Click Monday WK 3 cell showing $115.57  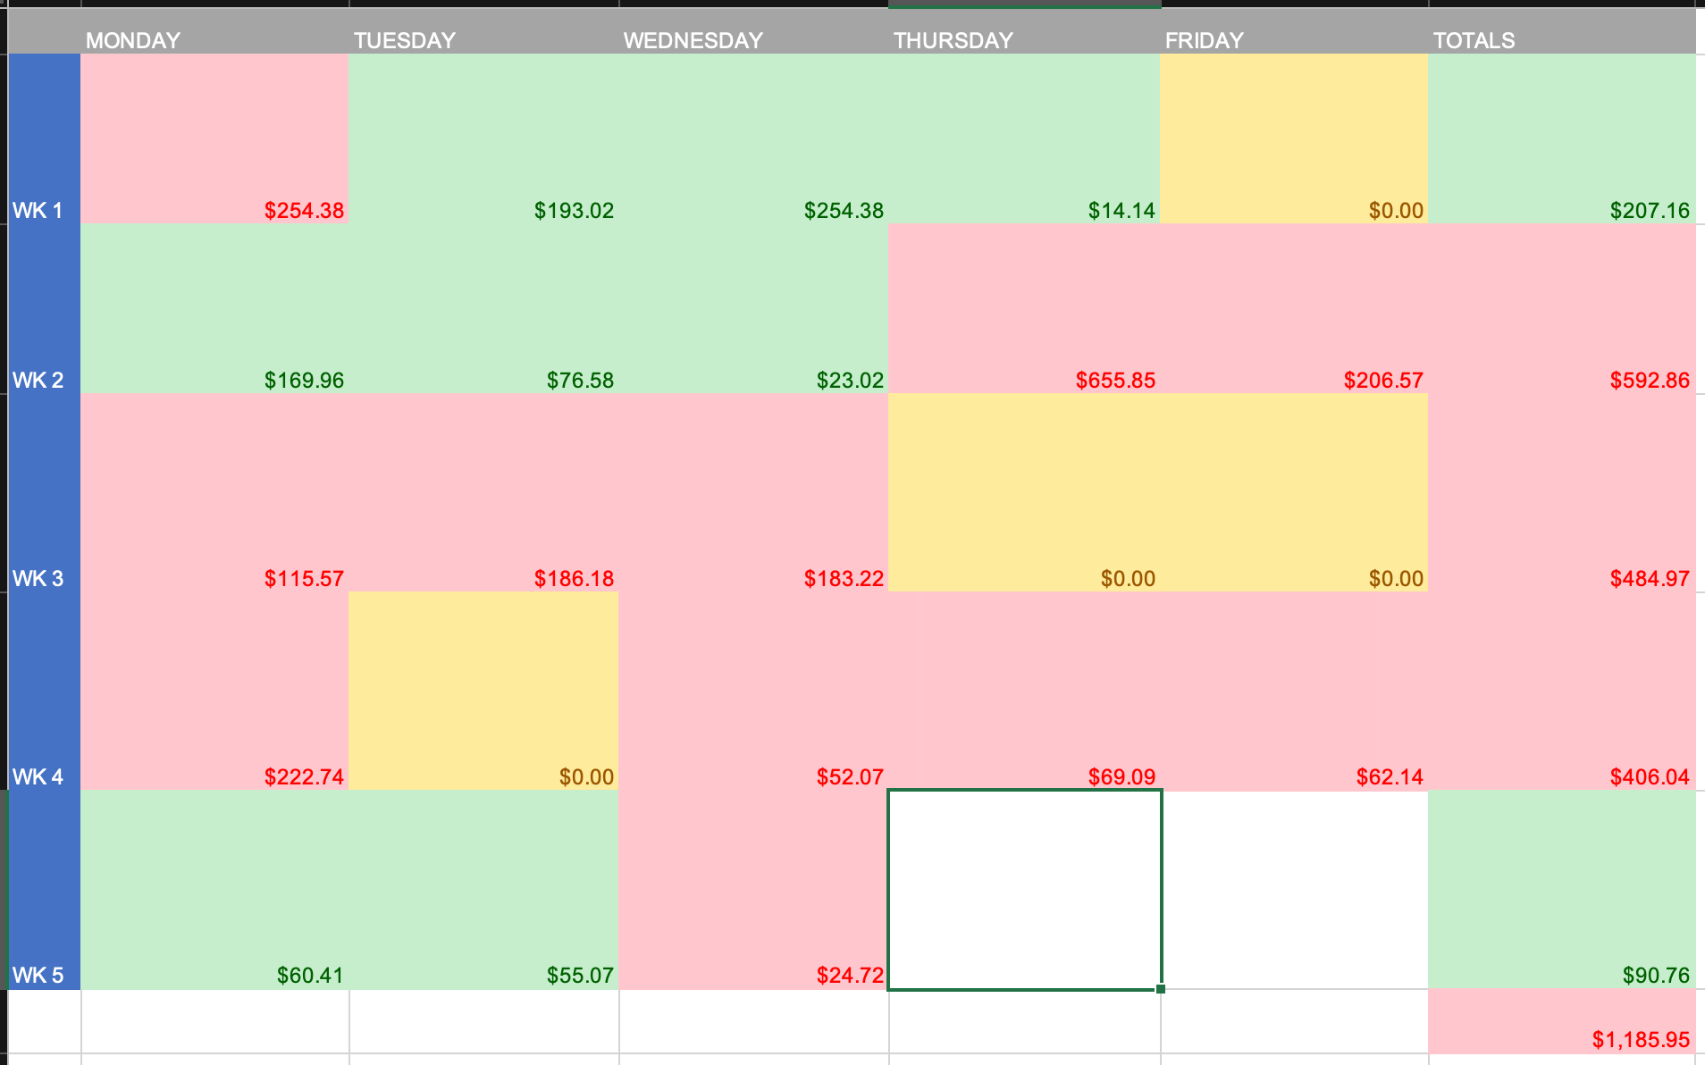(214, 491)
